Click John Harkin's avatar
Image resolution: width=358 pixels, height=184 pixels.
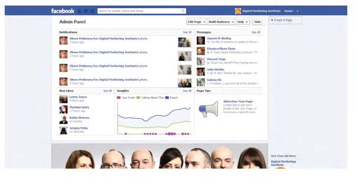[201, 71]
